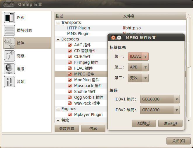
Task: Open the 外观 appearance icon
Action: (9, 17)
